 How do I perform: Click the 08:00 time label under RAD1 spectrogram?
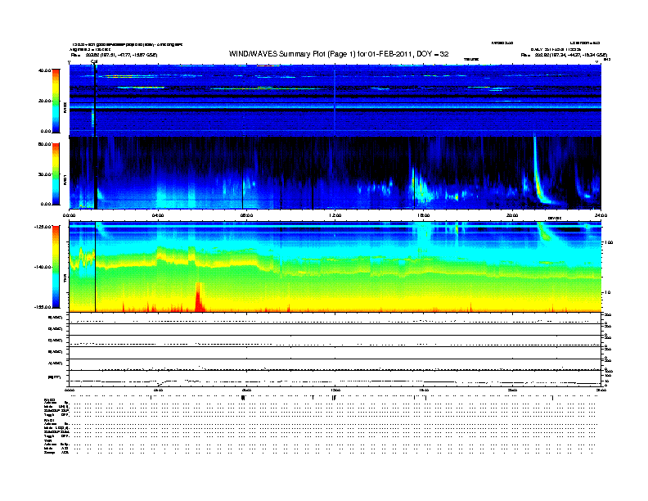click(x=246, y=215)
